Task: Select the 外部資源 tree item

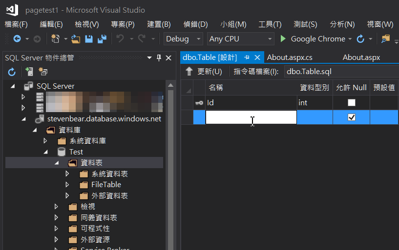Action: pyautogui.click(x=95, y=239)
